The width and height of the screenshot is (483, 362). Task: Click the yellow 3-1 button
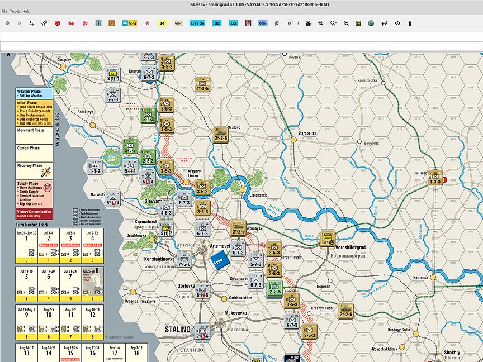pos(162,23)
